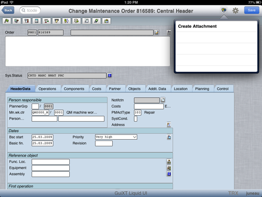The width and height of the screenshot is (262, 197).
Task: Click the tcode search field
Action: click(30, 11)
